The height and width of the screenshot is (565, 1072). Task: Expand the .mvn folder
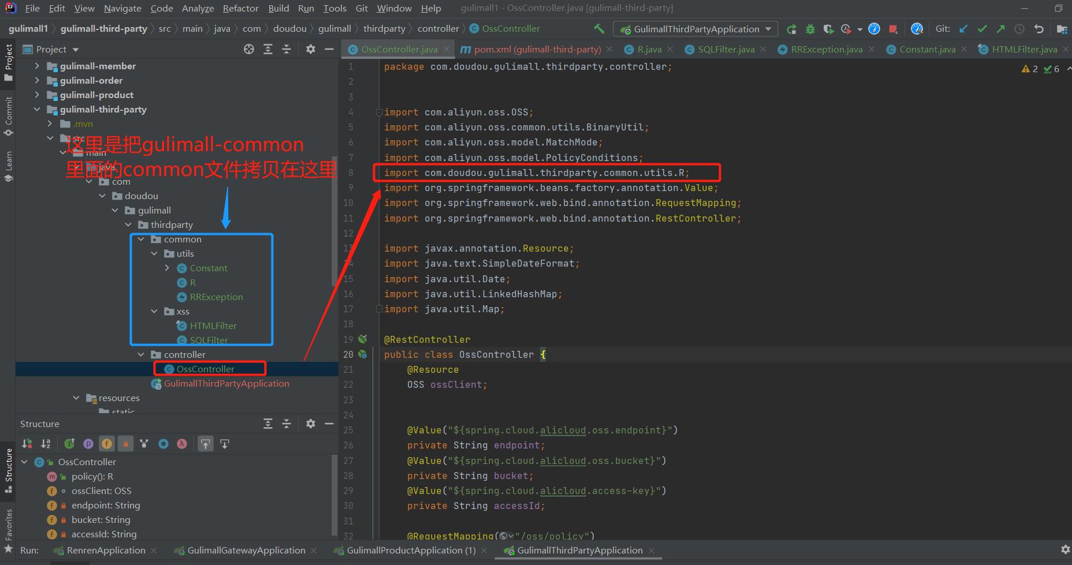click(50, 124)
